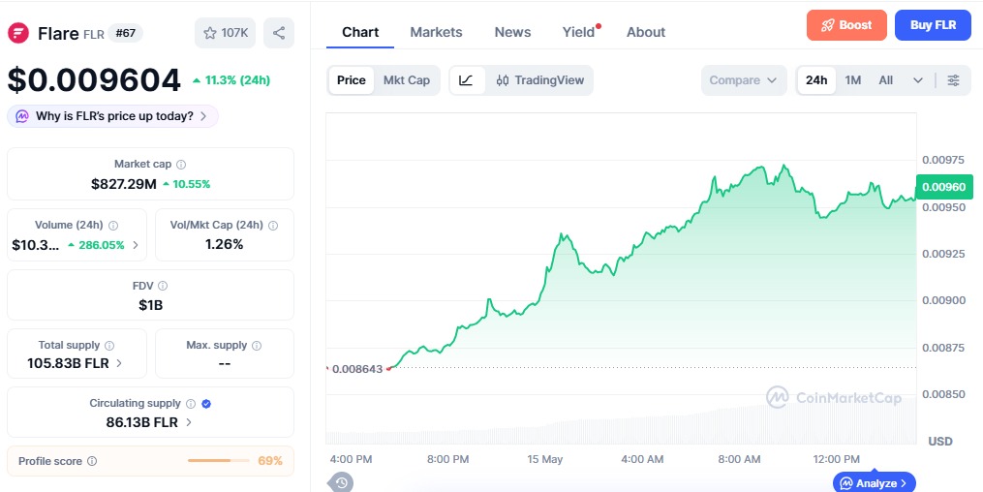Click the $1B FDV value
Viewport: 983px width, 492px height.
(150, 305)
